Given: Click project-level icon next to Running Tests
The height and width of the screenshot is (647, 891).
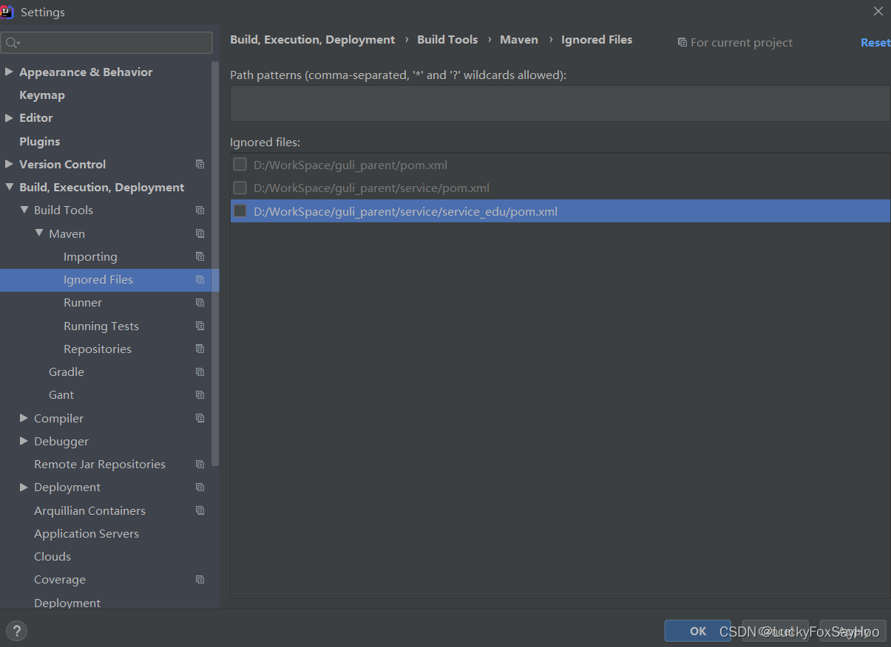Looking at the screenshot, I should click(200, 326).
